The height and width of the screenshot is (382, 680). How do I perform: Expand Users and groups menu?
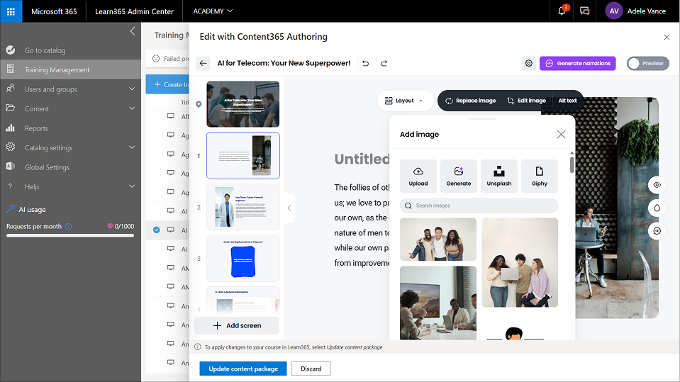pyautogui.click(x=69, y=89)
